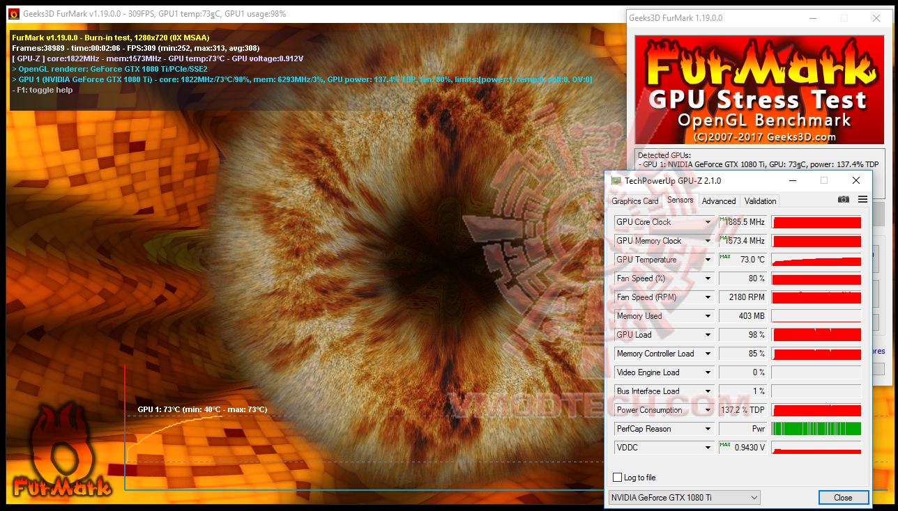Viewport: 898px width, 511px height.
Task: Click the VDDC value 0.9430 V
Action: pos(743,448)
